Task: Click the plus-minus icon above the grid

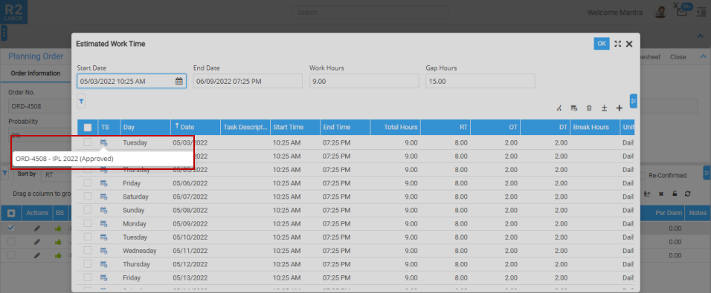Action: tap(604, 108)
